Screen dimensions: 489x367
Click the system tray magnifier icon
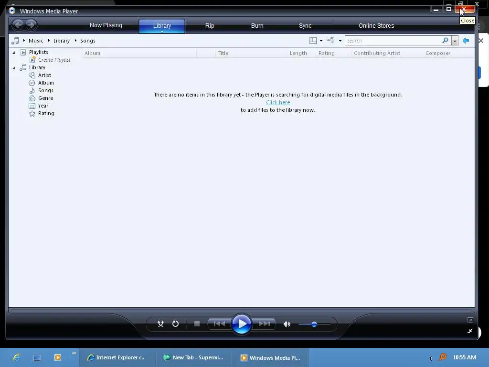[443, 356]
